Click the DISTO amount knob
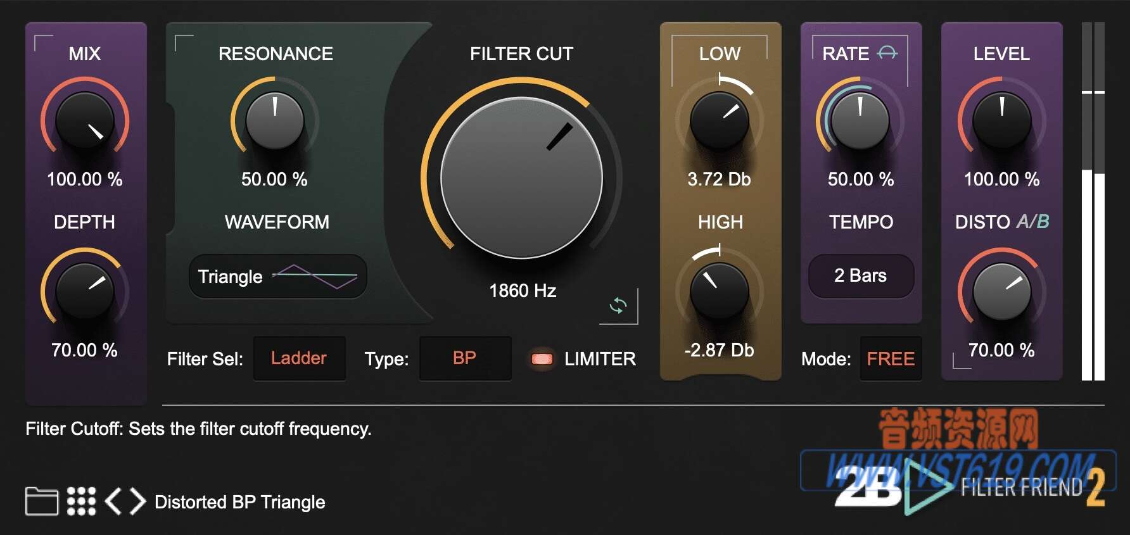This screenshot has height=535, width=1130. pos(1002,292)
